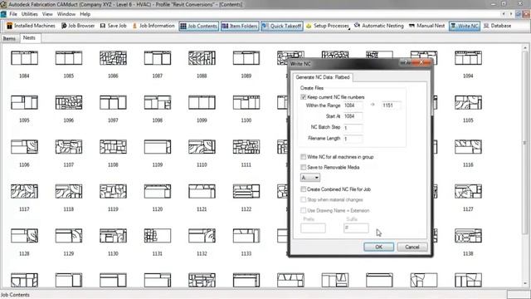Click the Filename Length field

tap(353, 139)
